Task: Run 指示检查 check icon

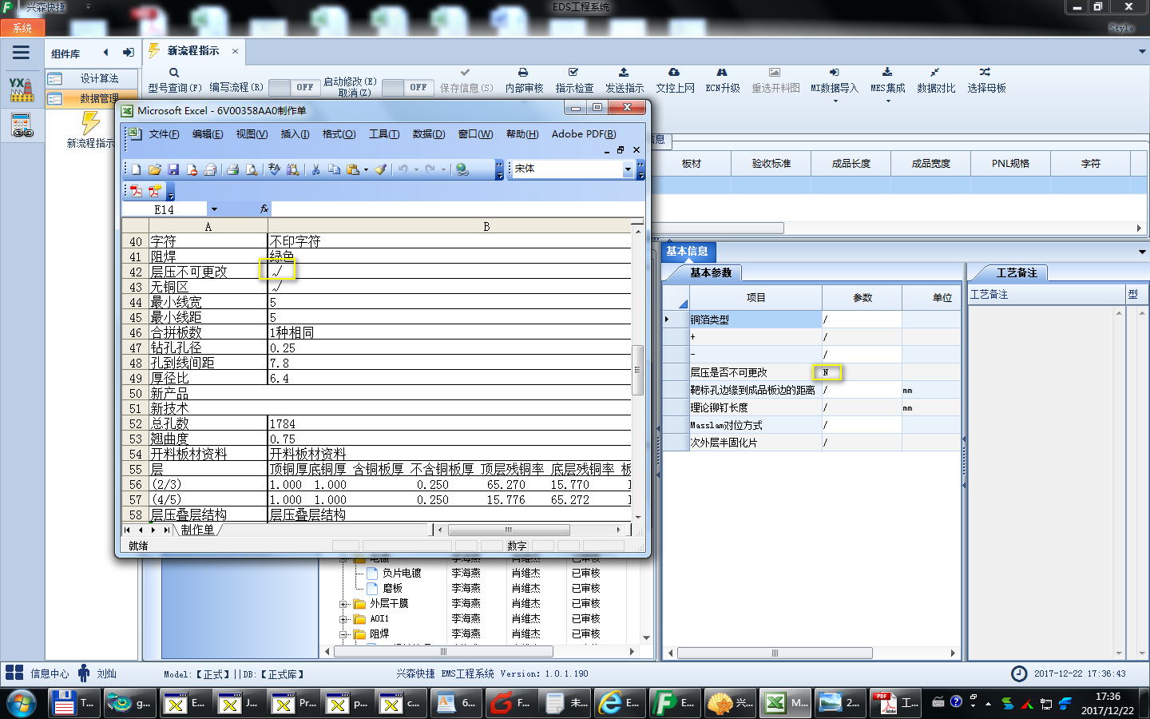Action: click(x=573, y=72)
